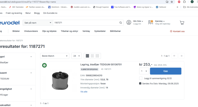The image size is (198, 107).
Task: Open the Olje og bilpleie category
Action: coord(49,31)
